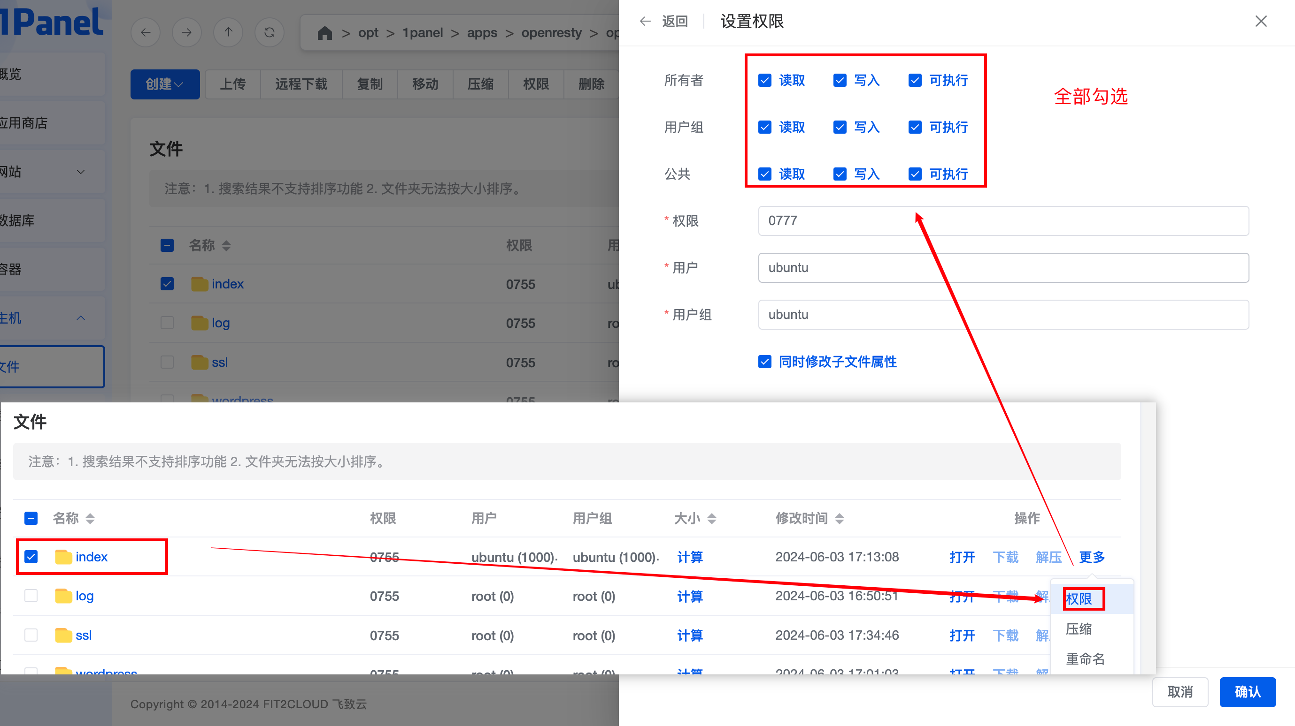This screenshot has width=1295, height=726.
Task: Collapse the 主机 sidebar menu
Action: click(80, 318)
